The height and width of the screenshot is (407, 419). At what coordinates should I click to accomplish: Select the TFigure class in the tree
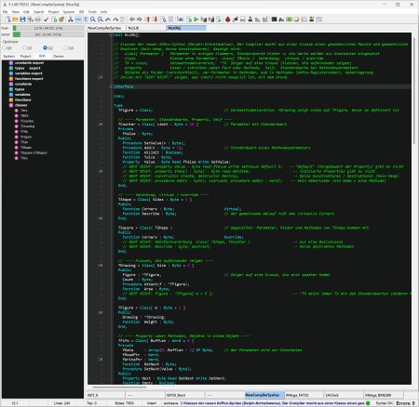pyautogui.click(x=26, y=137)
